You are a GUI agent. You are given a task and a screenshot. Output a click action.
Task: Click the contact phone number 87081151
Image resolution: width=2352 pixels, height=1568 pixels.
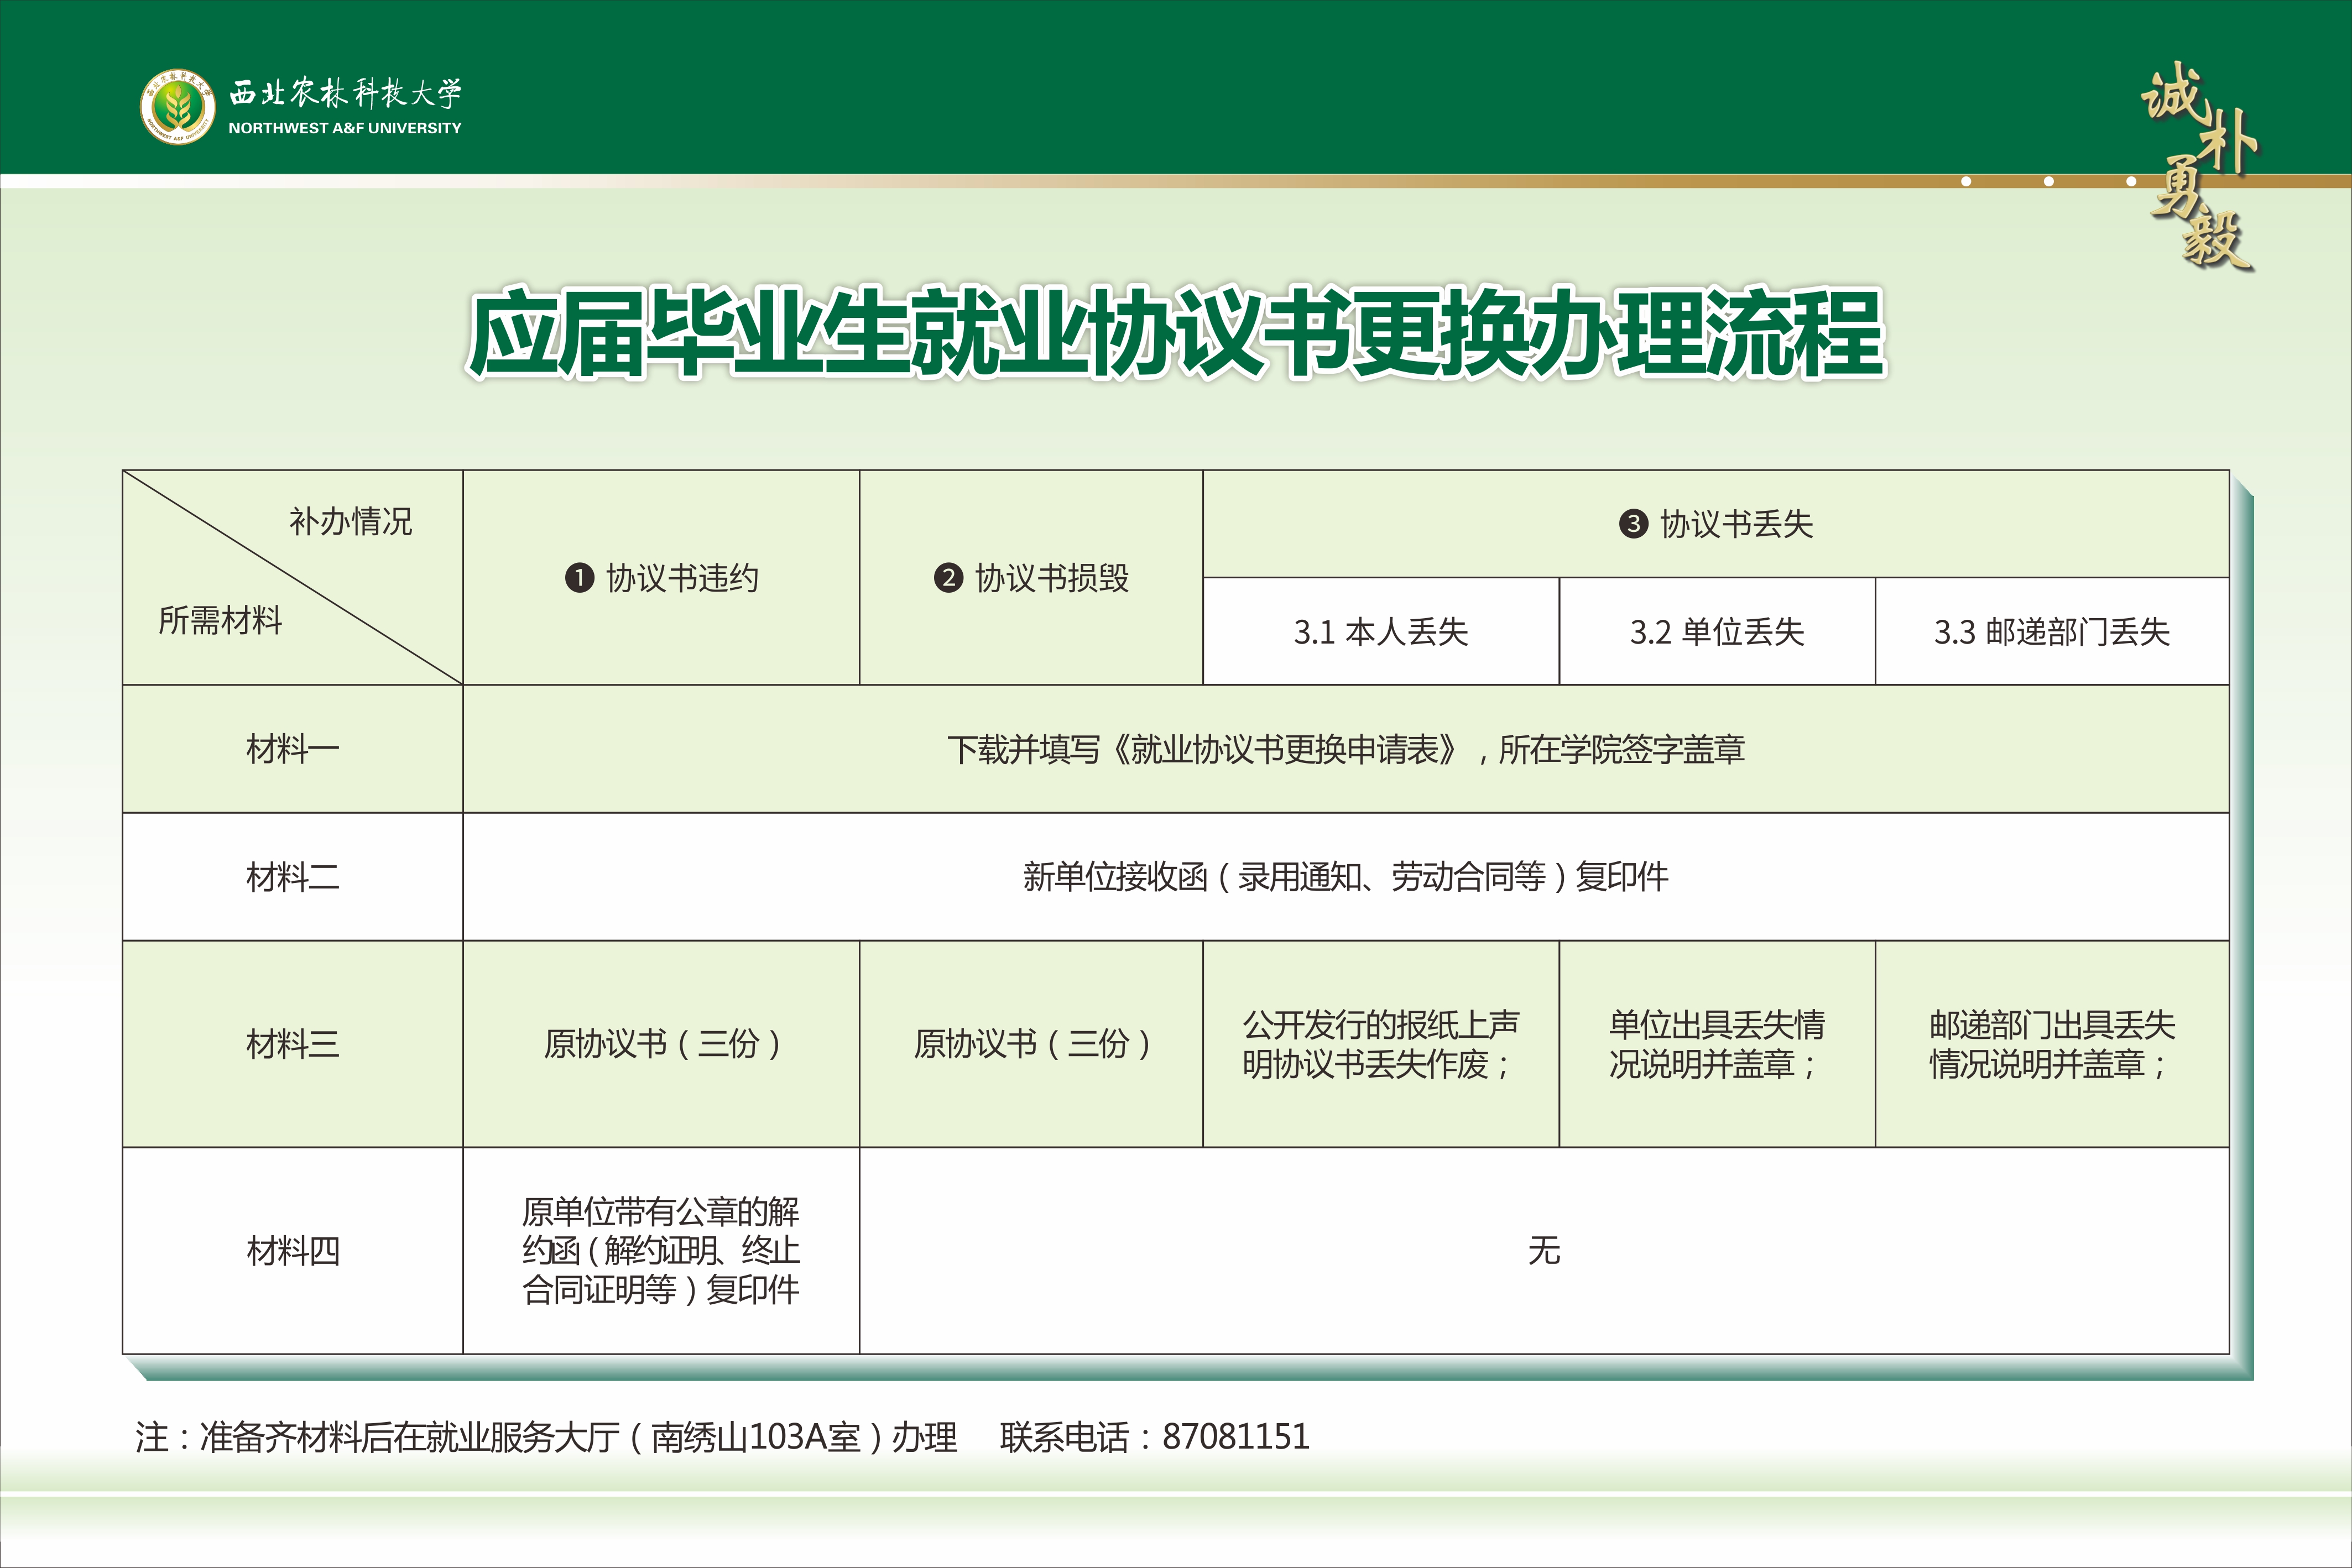(1235, 1437)
